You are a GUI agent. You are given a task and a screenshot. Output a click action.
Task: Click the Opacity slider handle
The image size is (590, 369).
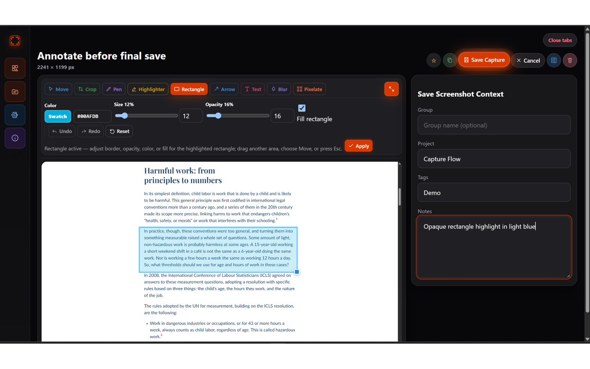point(218,116)
